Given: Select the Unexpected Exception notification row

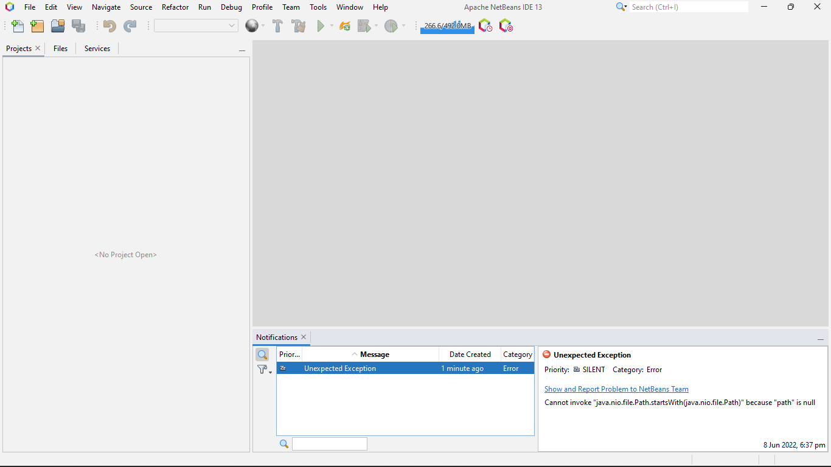Looking at the screenshot, I should click(x=365, y=368).
